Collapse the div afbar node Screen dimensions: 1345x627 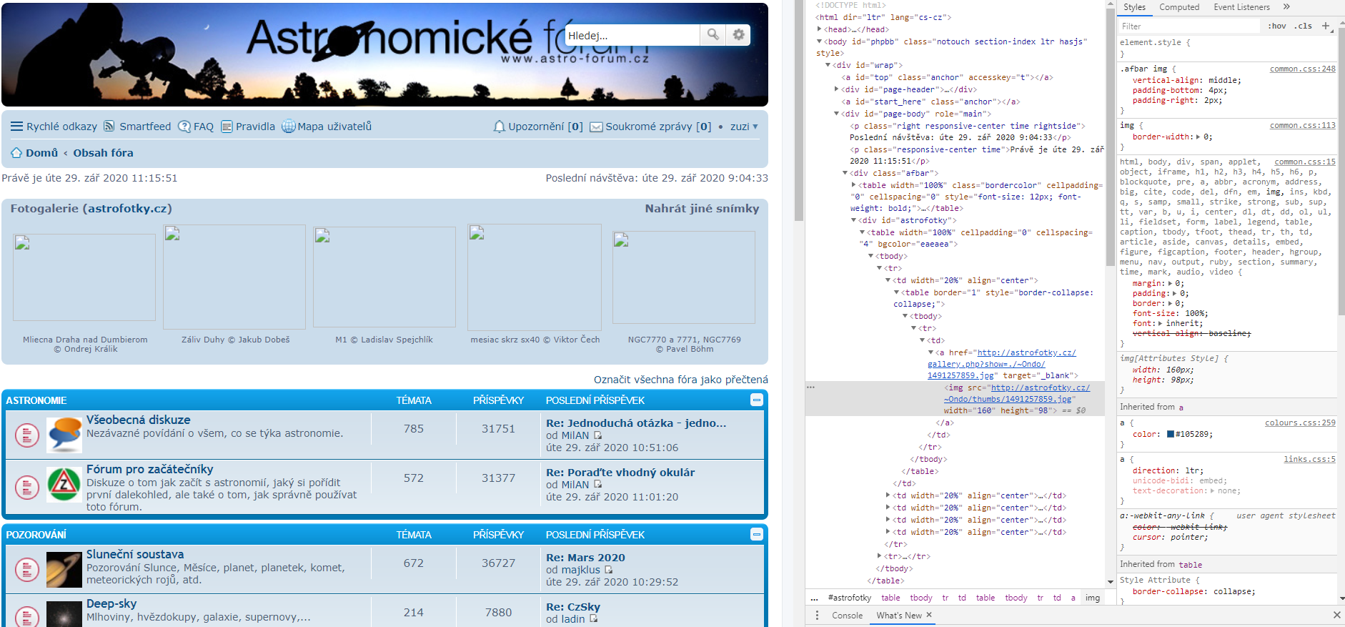pyautogui.click(x=845, y=173)
